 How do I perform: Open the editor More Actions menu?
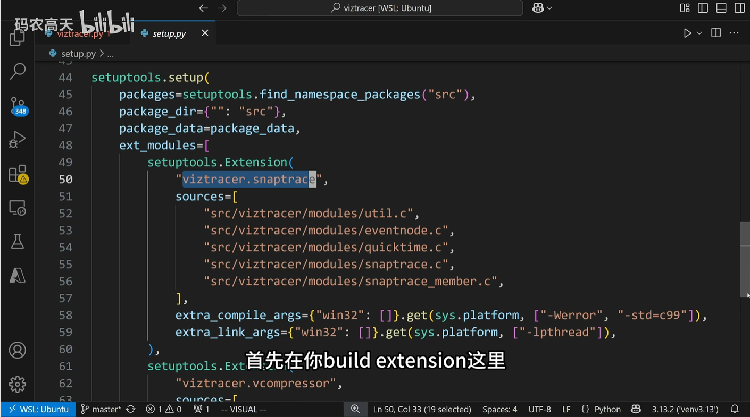tap(734, 33)
